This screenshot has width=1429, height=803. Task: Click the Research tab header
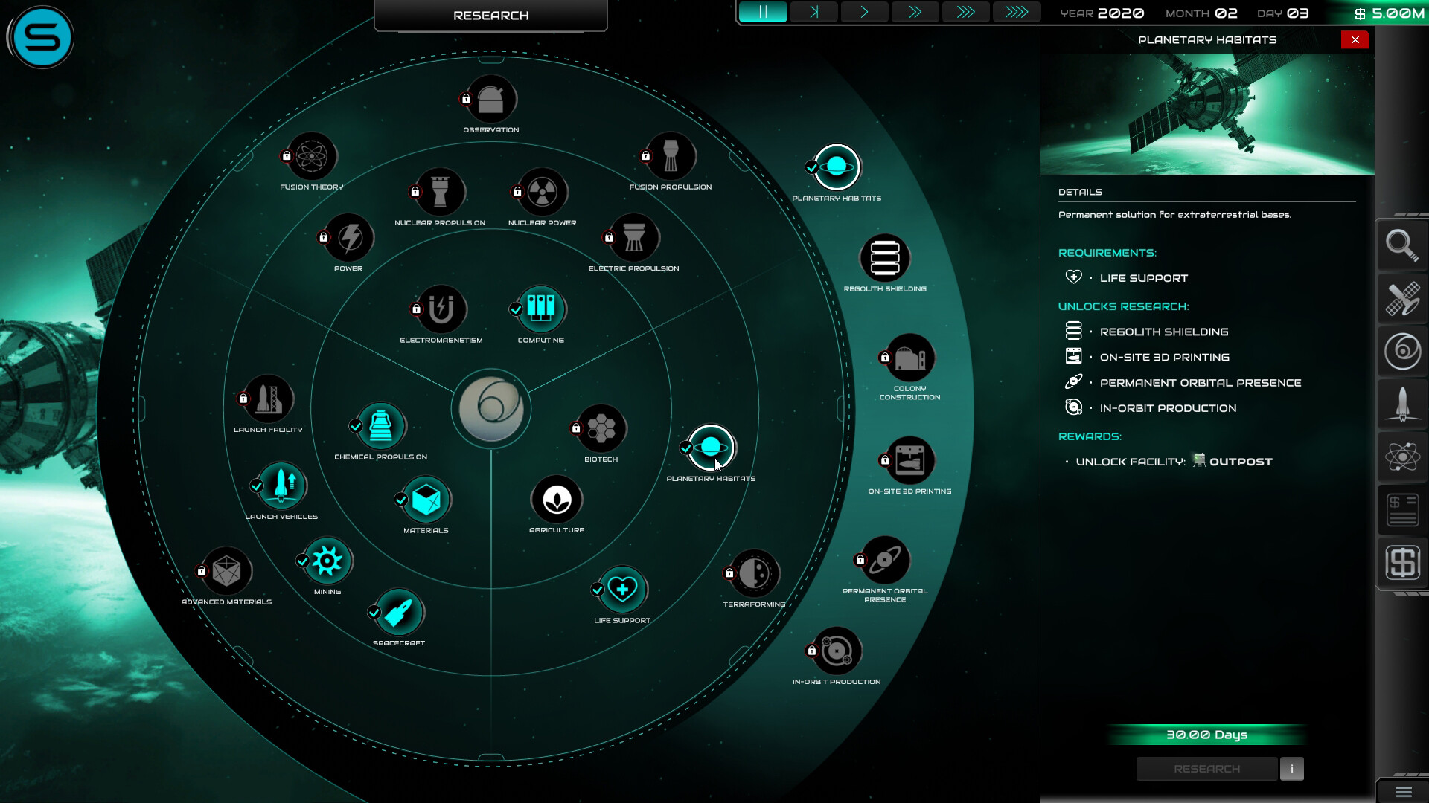pyautogui.click(x=490, y=16)
